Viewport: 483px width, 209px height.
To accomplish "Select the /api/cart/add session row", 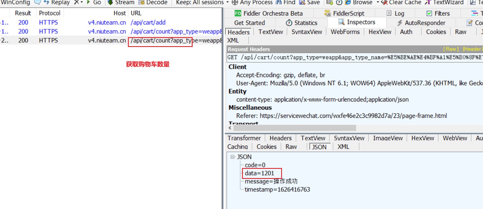I will coord(111,23).
